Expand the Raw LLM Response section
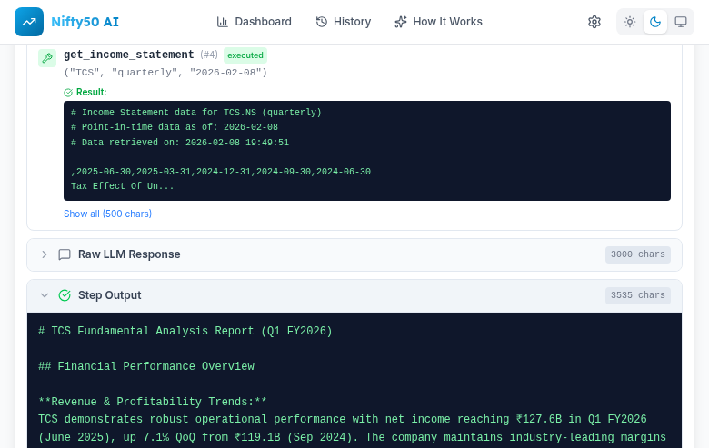Screen dimensions: 709x448 tap(45, 254)
